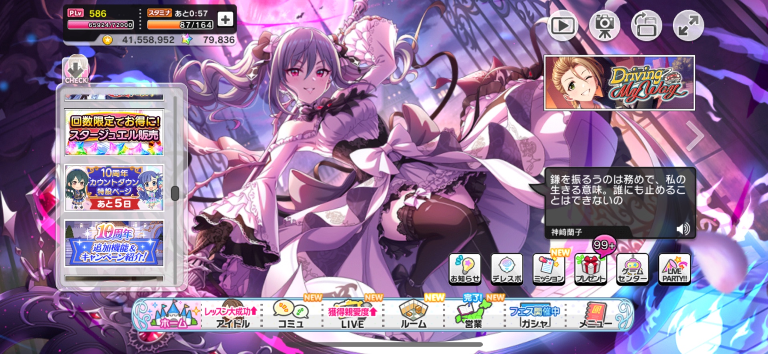The width and height of the screenshot is (768, 354).
Task: Open the ゲームセンター icon
Action: tap(632, 269)
